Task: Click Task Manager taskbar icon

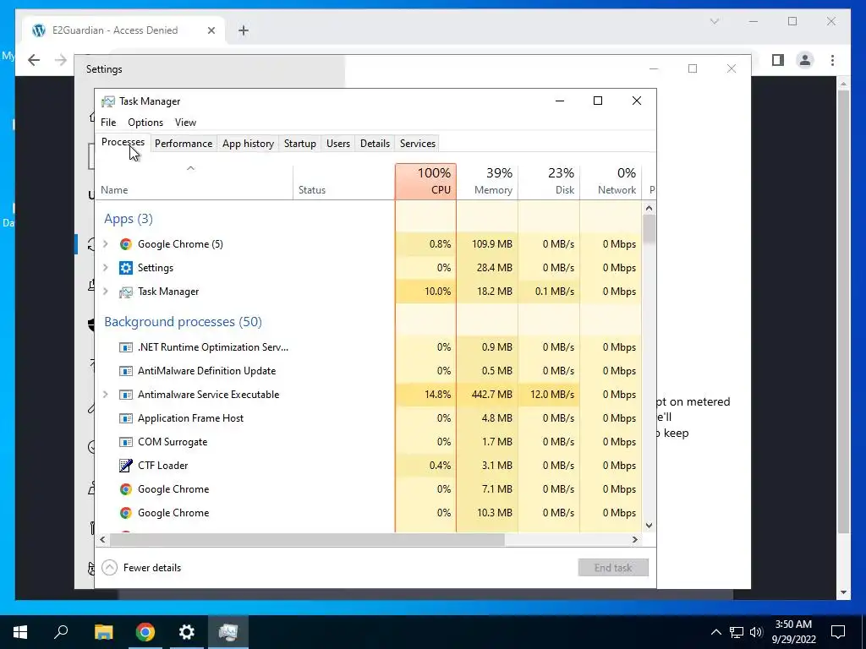Action: [228, 632]
